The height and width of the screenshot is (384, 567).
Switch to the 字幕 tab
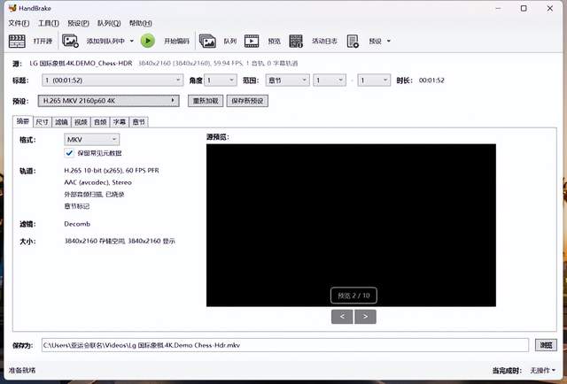tap(120, 122)
